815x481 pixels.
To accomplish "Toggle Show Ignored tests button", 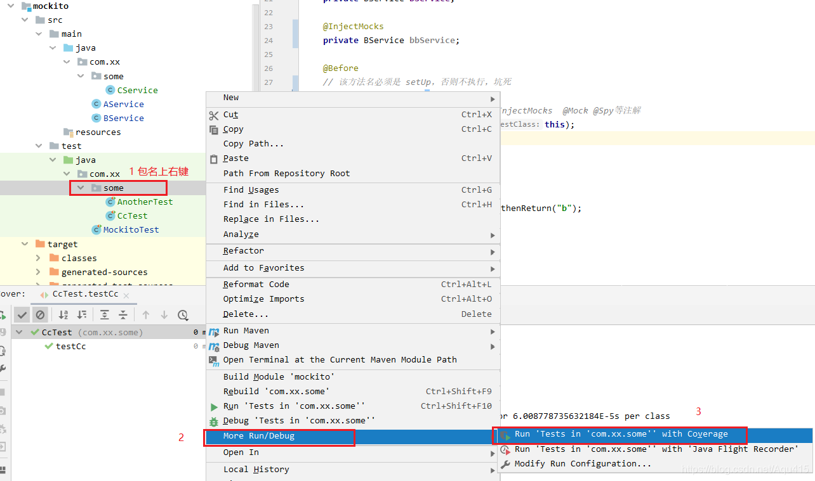I will (40, 315).
